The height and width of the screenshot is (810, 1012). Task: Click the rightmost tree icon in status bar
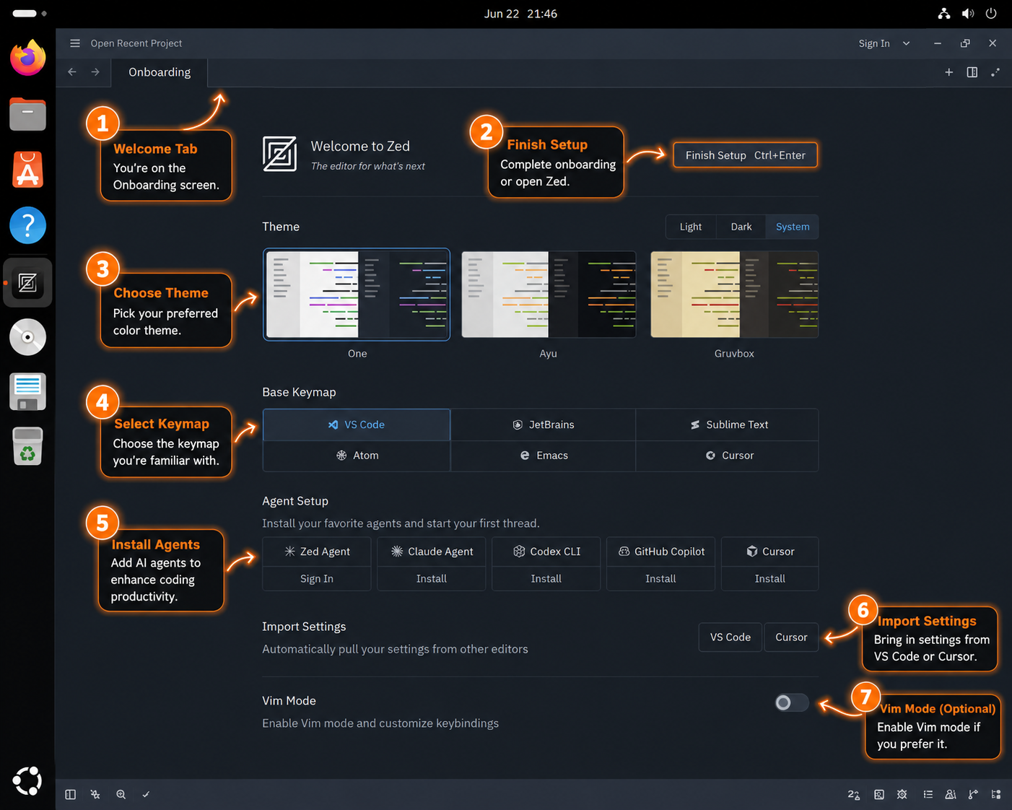click(996, 794)
